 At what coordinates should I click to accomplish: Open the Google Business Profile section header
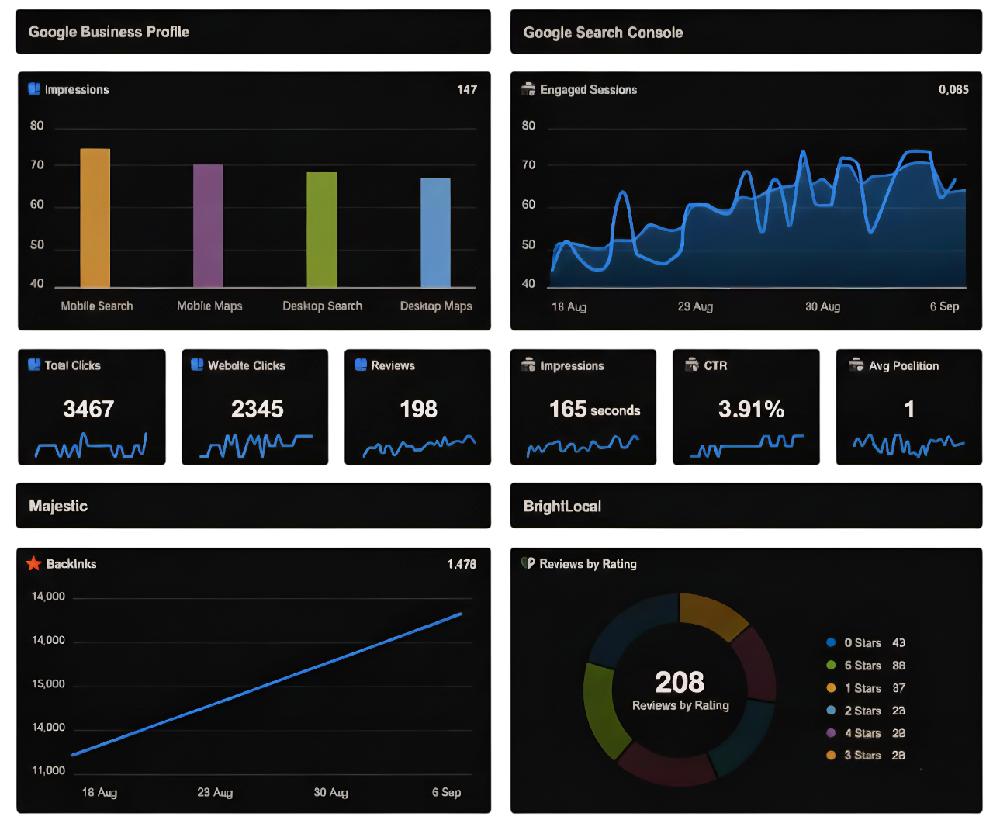(109, 32)
